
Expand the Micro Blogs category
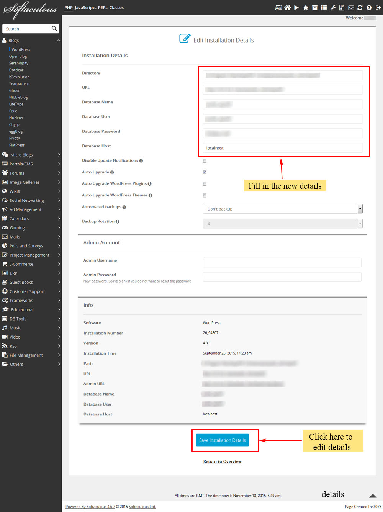(x=31, y=155)
